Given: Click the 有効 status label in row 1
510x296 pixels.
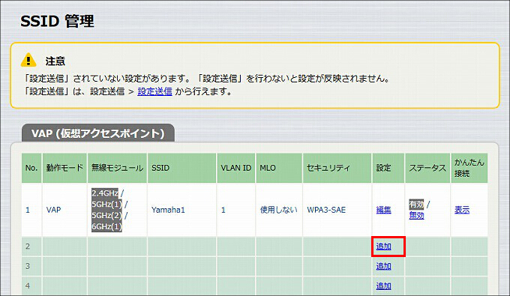Looking at the screenshot, I should 417,204.
